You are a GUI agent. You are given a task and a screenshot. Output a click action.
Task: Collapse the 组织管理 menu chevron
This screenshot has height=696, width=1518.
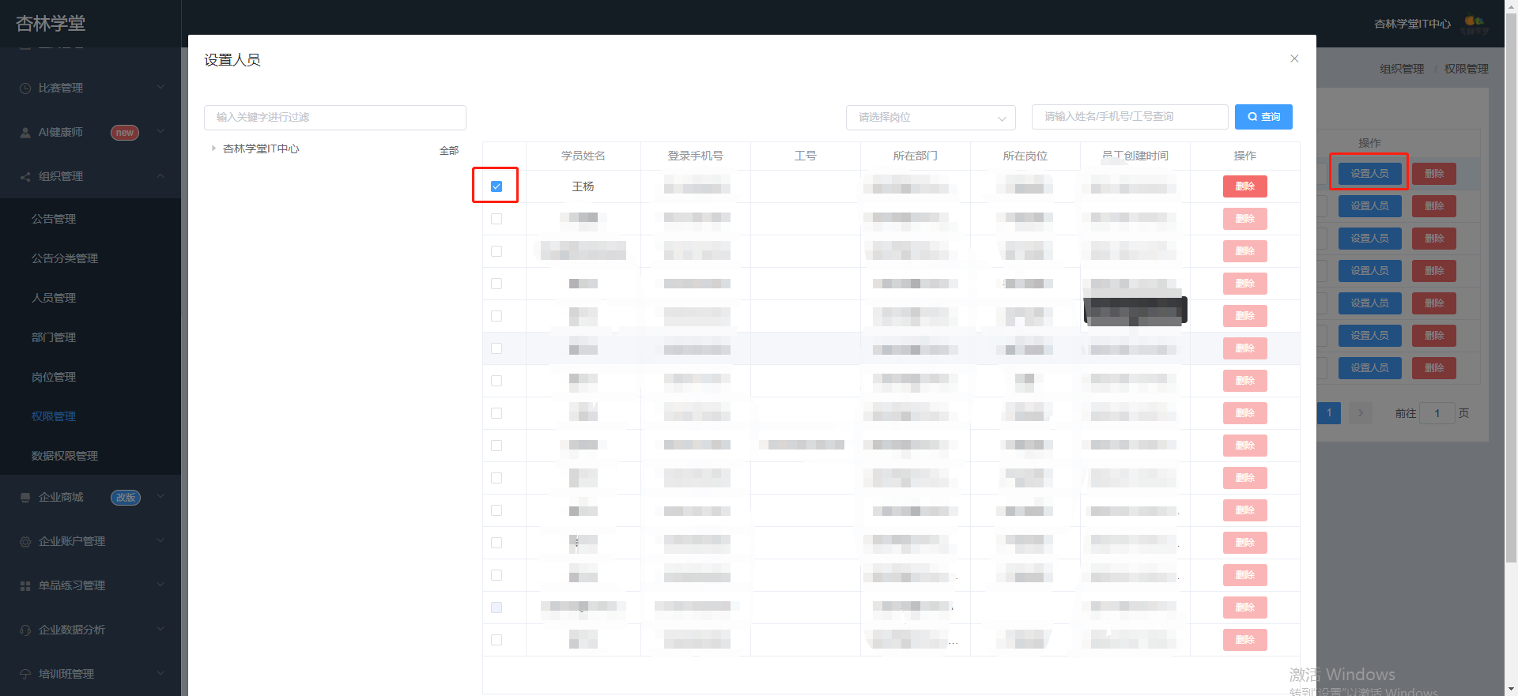tap(160, 176)
